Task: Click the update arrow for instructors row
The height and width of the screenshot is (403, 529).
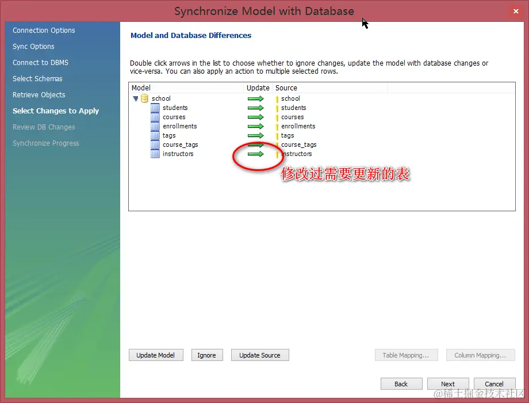Action: click(256, 154)
